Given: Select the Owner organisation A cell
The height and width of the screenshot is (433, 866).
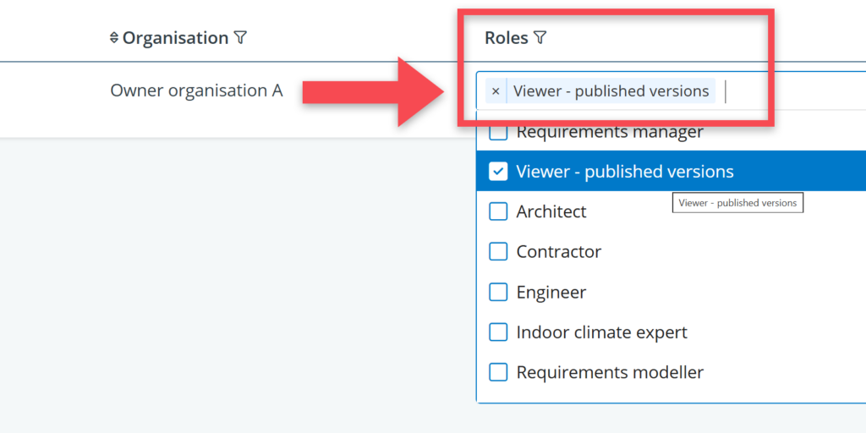Looking at the screenshot, I should pyautogui.click(x=196, y=90).
